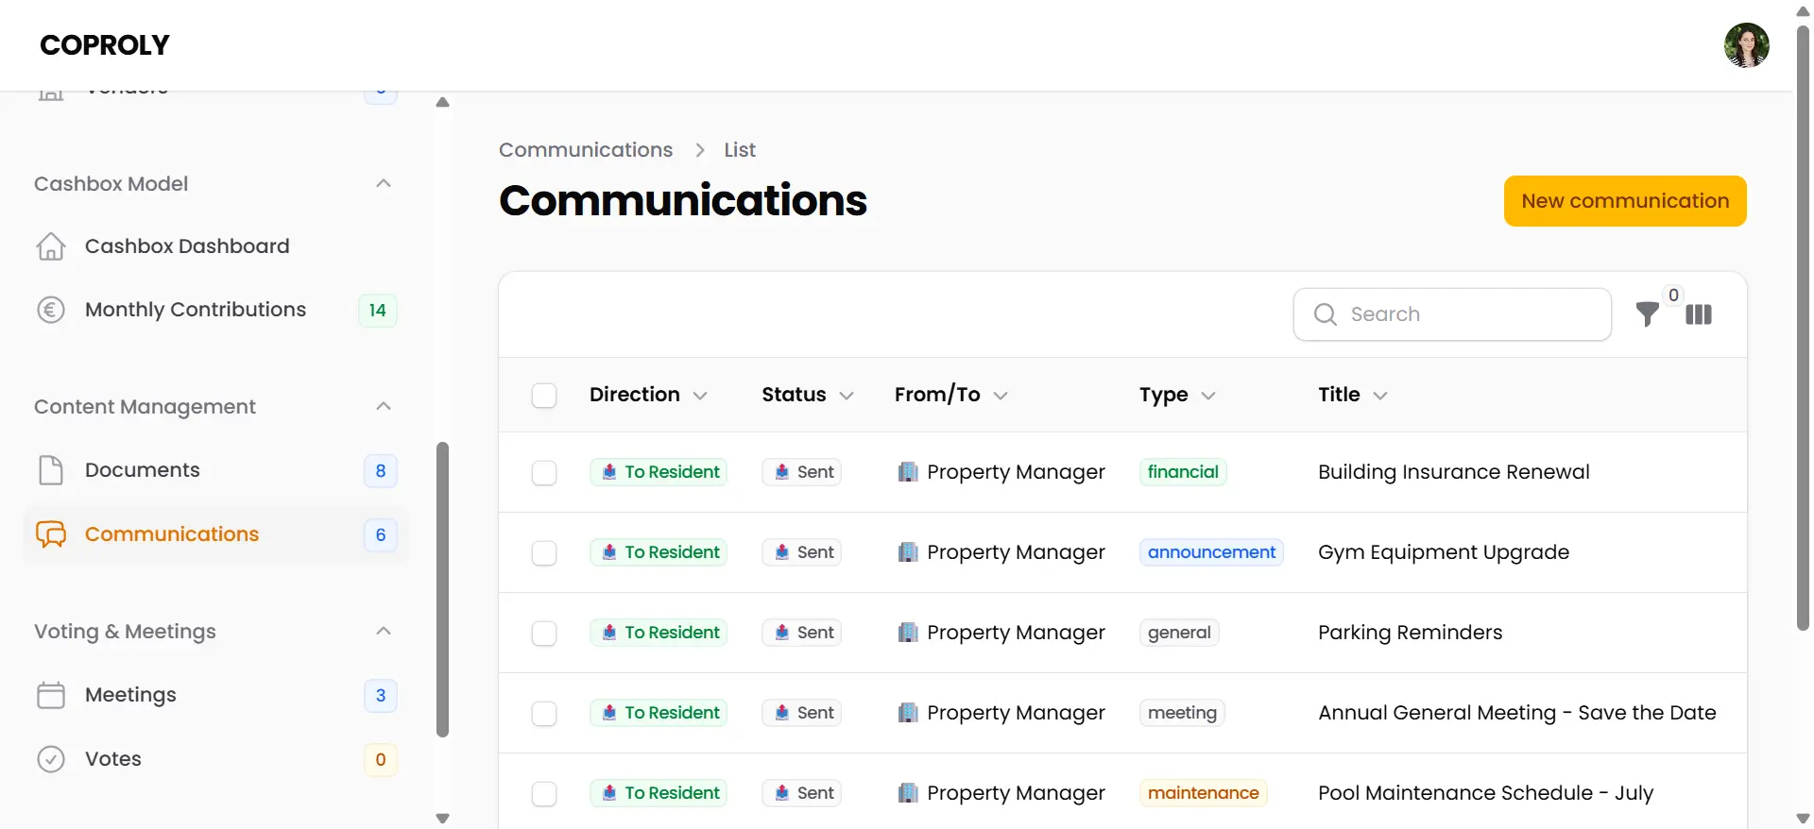Screen dimensions: 1814x829
Task: Click sidebar scrollbar thumb
Action: pos(442,590)
